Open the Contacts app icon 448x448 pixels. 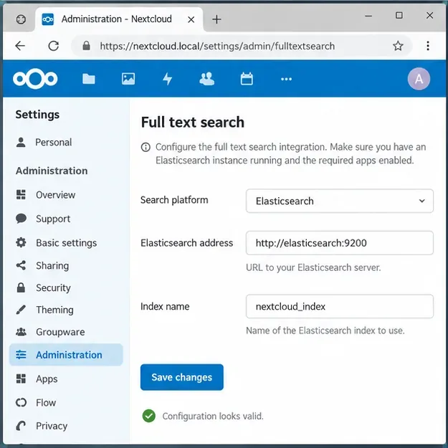click(x=207, y=79)
